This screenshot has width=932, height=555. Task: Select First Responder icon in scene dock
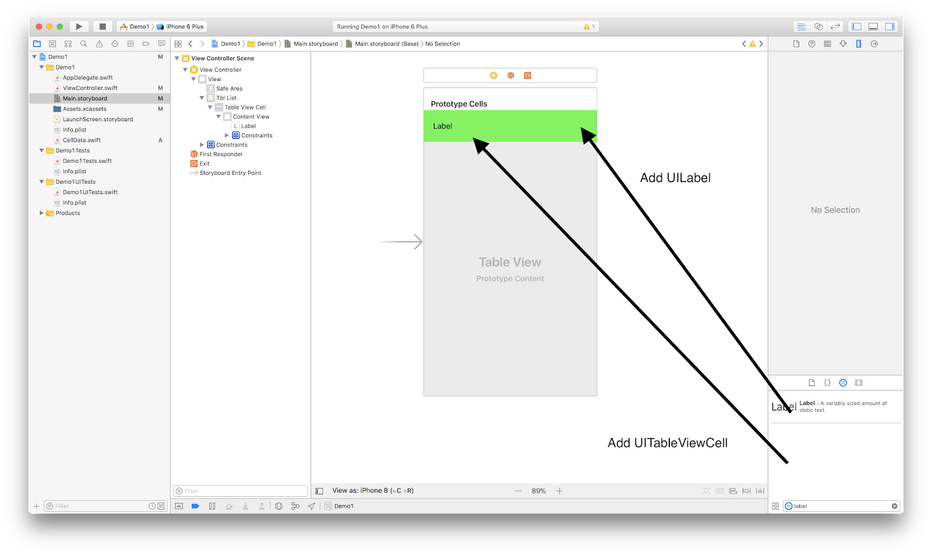coord(510,75)
